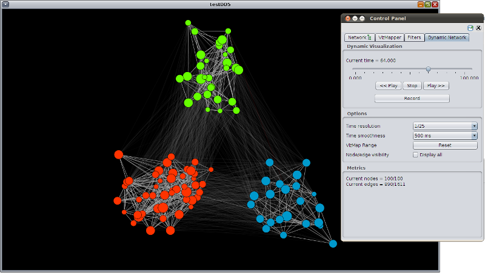
Task: Click the dock panel icon in Control Panel
Action: tap(470, 28)
